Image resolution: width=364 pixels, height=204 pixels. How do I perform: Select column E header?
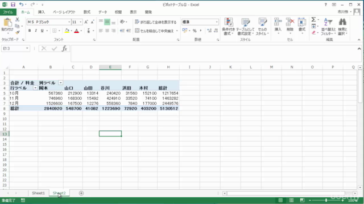(x=110, y=67)
